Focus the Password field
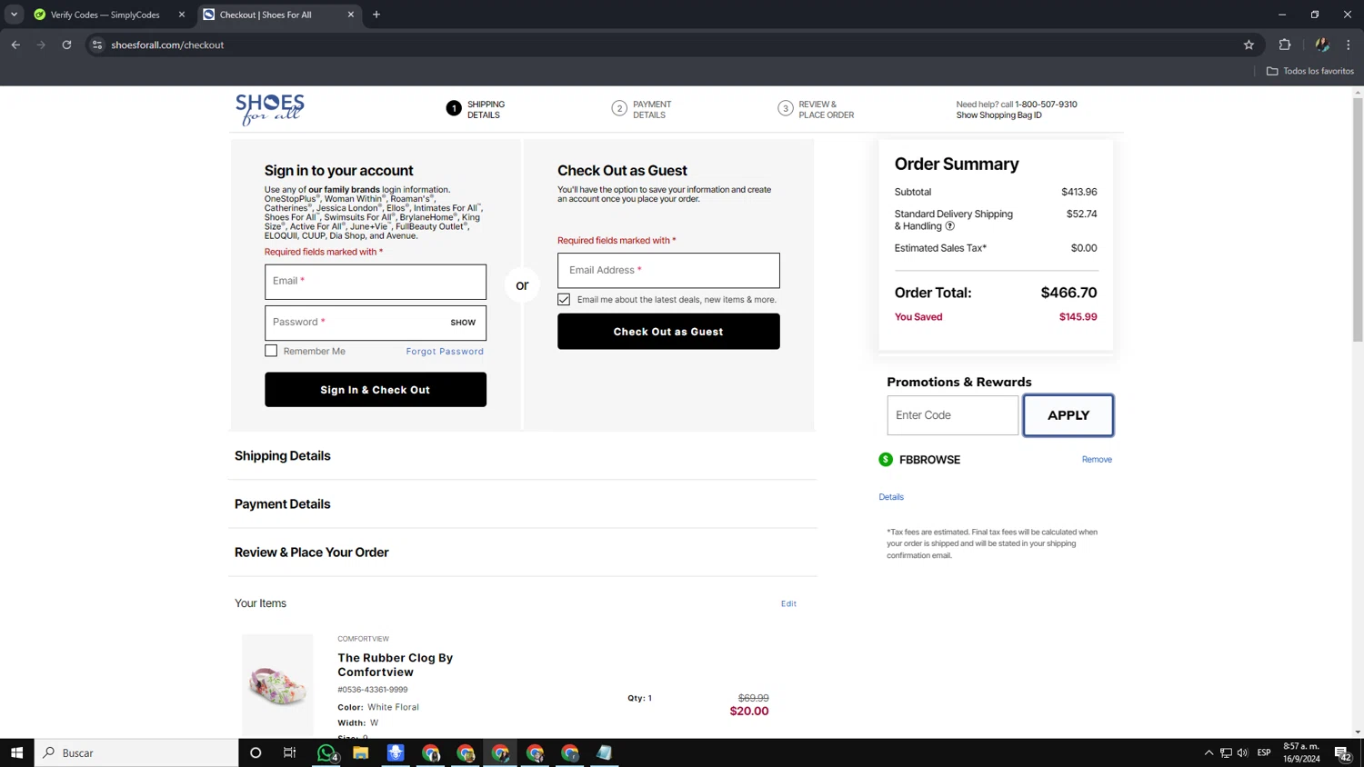1364x767 pixels. coord(376,323)
